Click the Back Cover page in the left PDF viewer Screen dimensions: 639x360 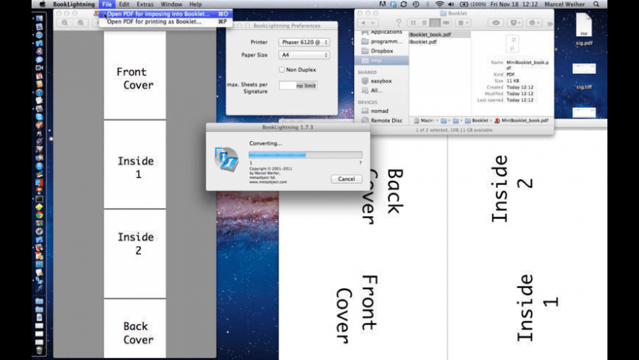[x=135, y=328]
